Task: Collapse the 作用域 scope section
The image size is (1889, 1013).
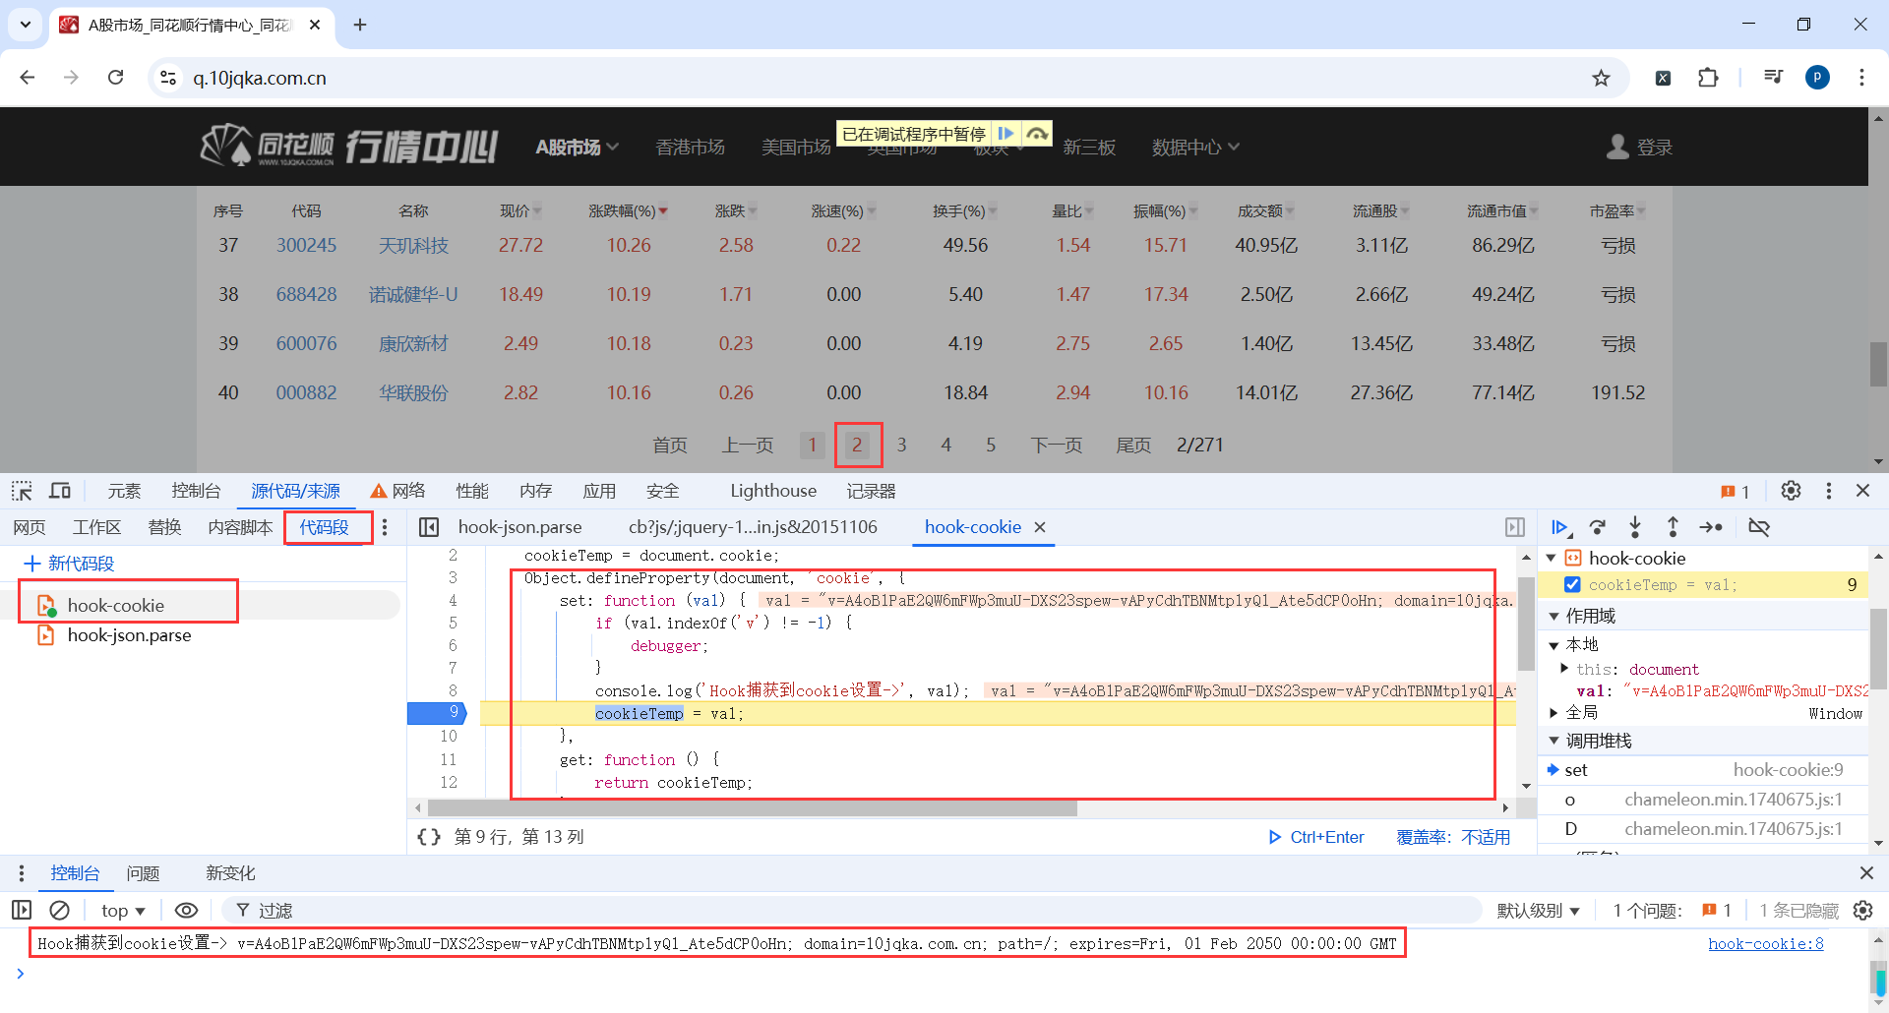Action: point(1554,617)
